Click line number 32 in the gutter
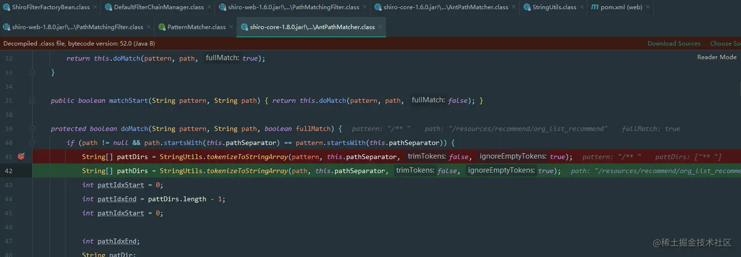741x257 pixels. pos(8,58)
